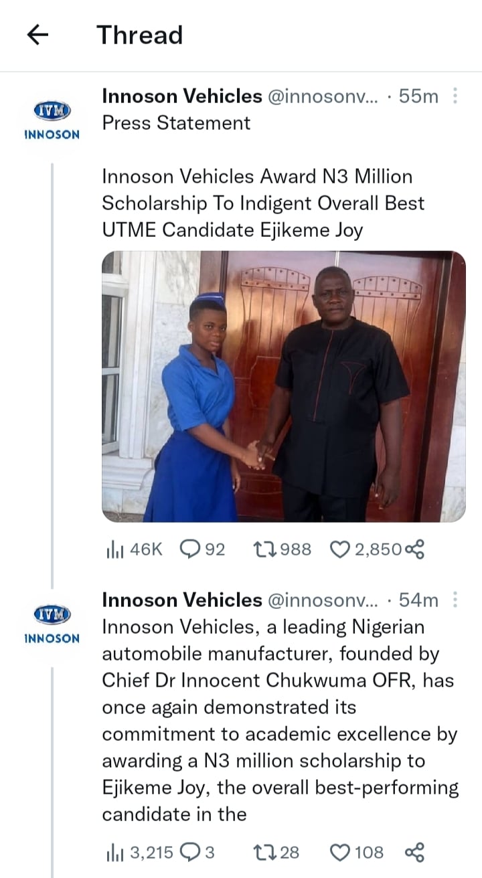This screenshot has height=878, width=482.
Task: Tap Innoson Vehicles name on first tweet
Action: (181, 96)
